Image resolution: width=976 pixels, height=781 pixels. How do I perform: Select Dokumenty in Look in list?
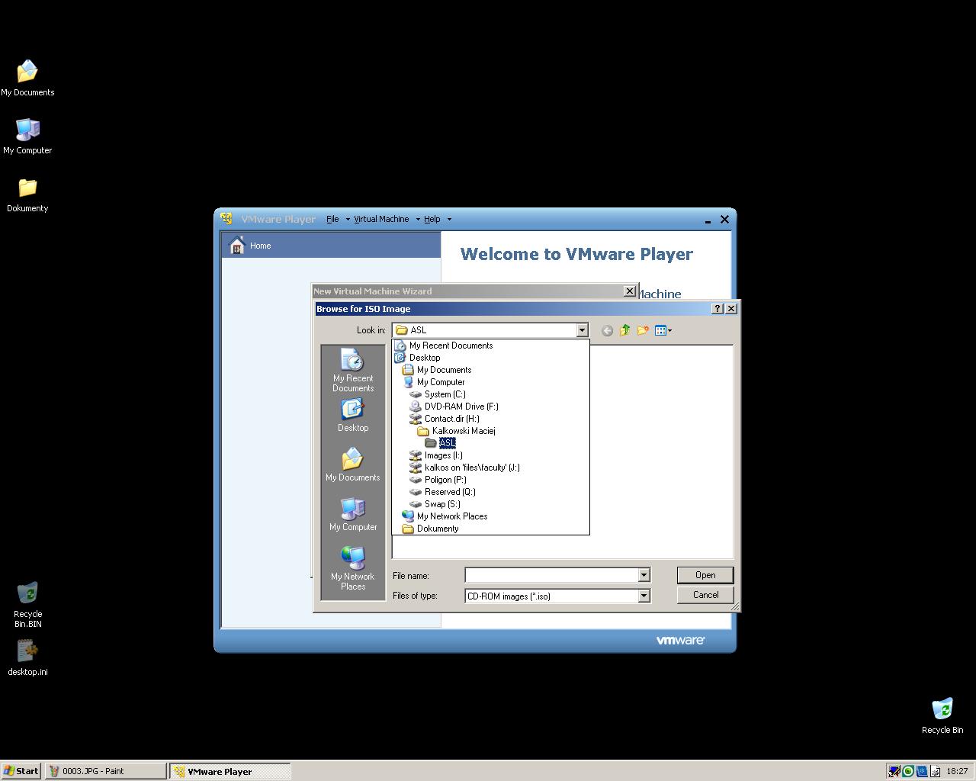pyautogui.click(x=490, y=529)
